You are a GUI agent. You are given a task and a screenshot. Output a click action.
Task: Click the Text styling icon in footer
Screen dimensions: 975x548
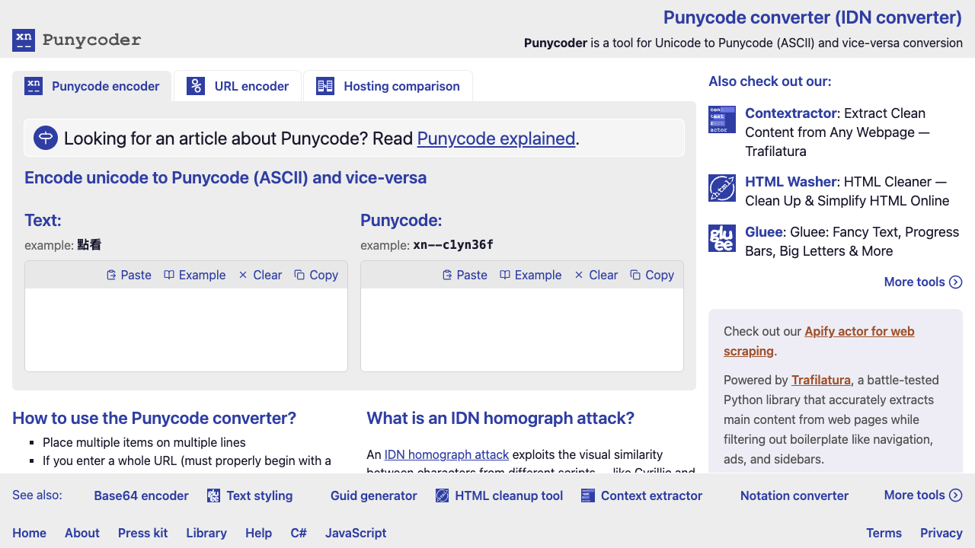coord(214,496)
